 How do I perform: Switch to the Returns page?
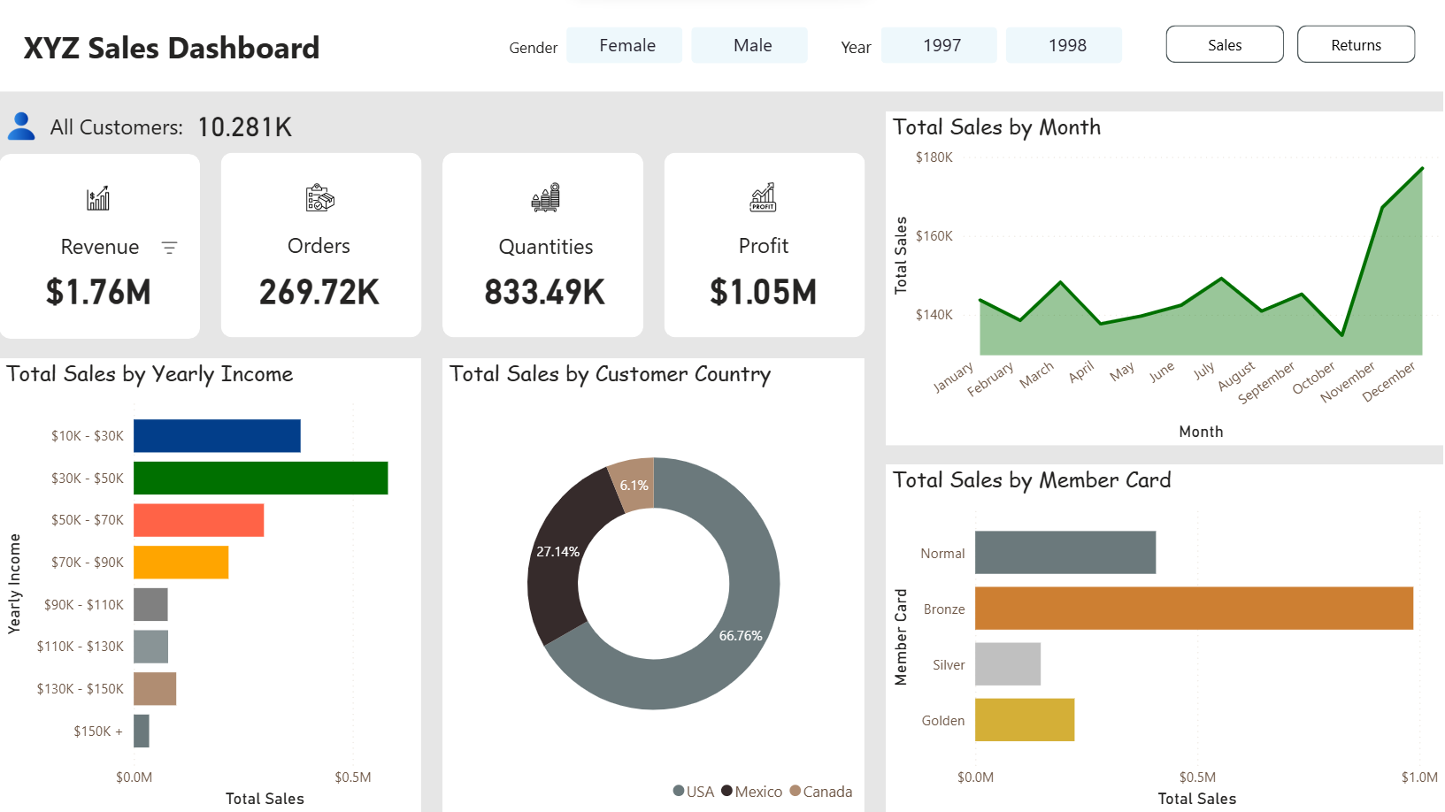pyautogui.click(x=1356, y=44)
